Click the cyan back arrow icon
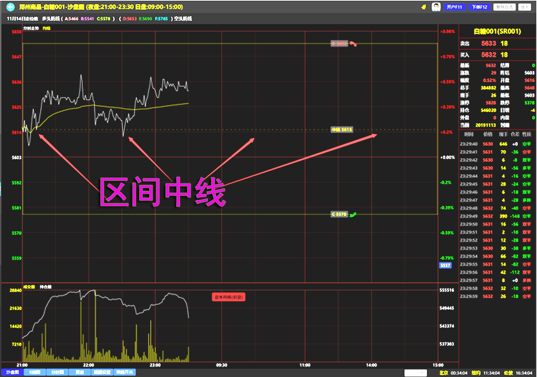537x377 pixels. coord(10,7)
